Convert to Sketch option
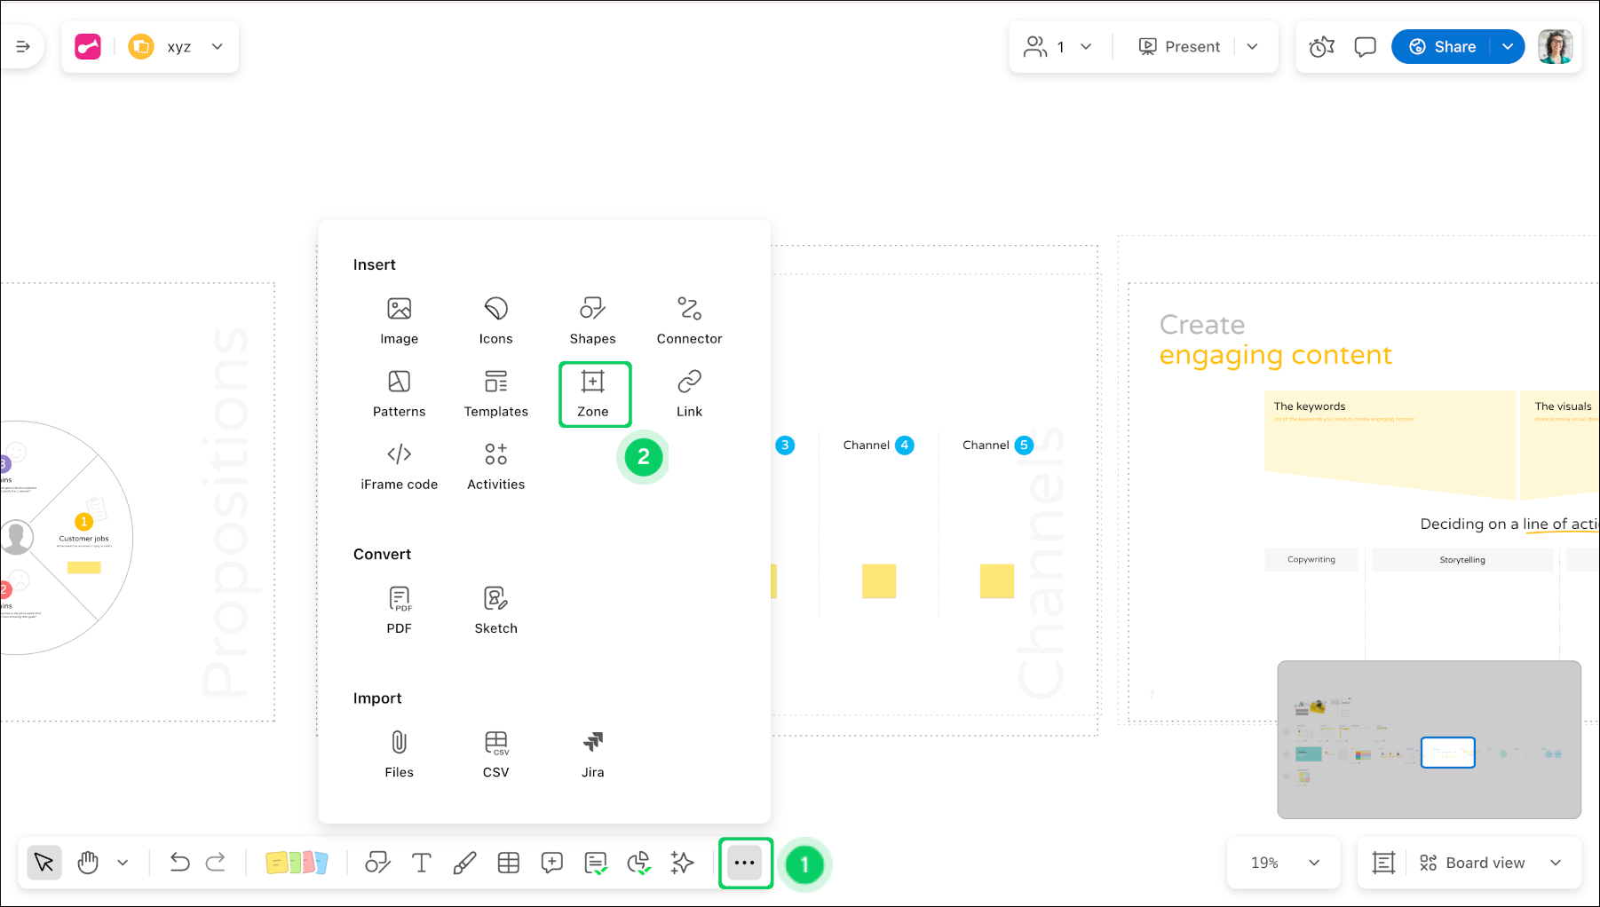Viewport: 1600px width, 907px height. tap(495, 611)
